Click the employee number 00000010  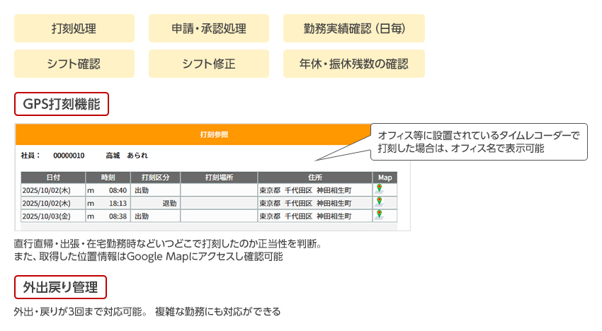pos(69,156)
